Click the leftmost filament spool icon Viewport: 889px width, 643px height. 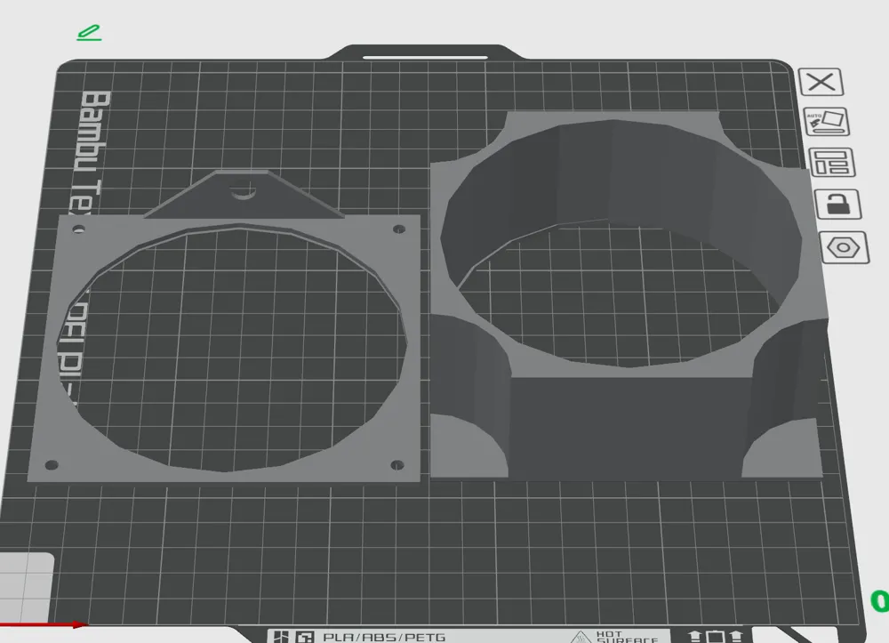tap(695, 633)
